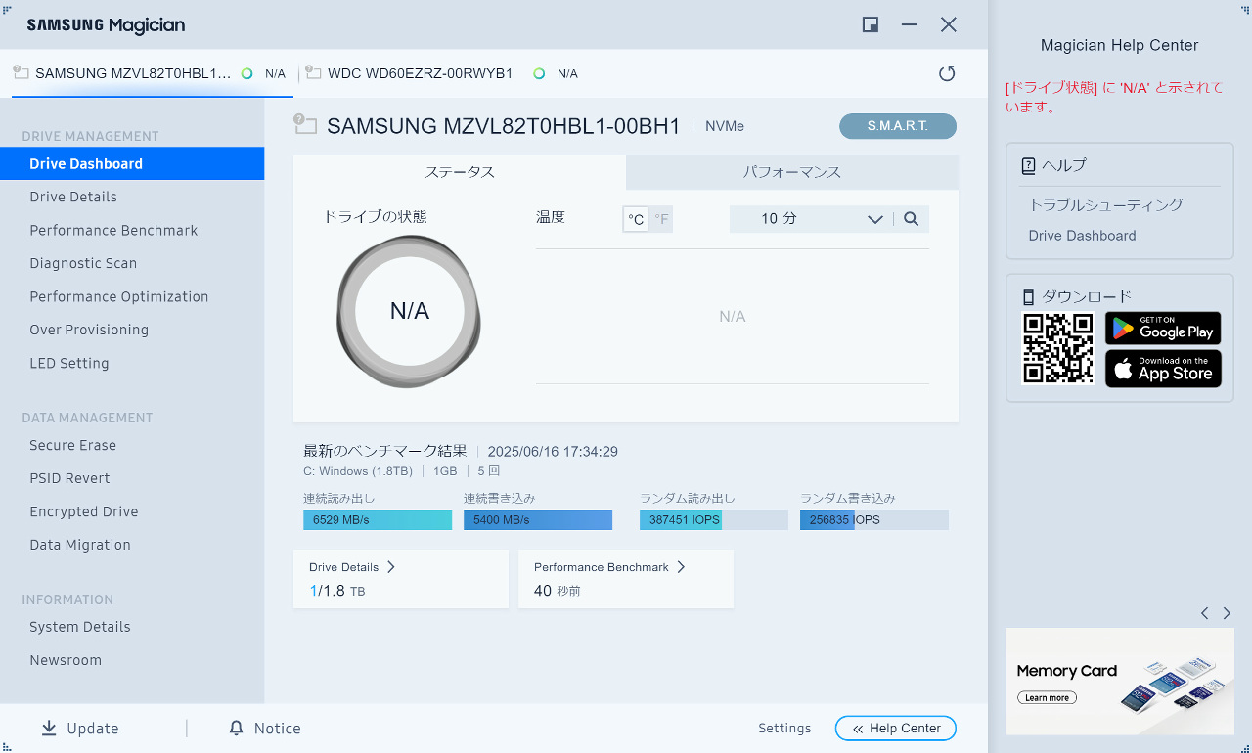Click the ランダム読み出し 387451 IOPS bar

[x=714, y=520]
